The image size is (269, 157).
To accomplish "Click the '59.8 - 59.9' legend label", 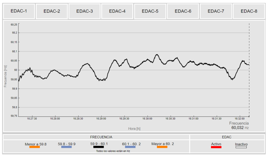I will (x=67, y=144).
